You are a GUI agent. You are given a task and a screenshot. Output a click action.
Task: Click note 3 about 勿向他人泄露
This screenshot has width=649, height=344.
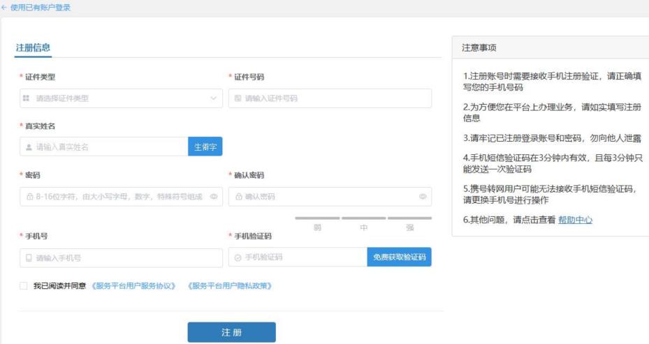pos(552,138)
